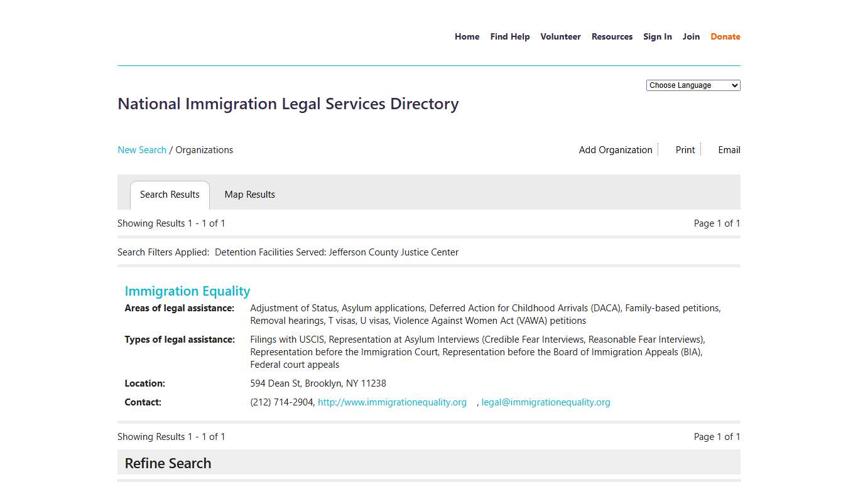Email legal@immigrationequality.org
This screenshot has height=482, width=858.
tap(546, 402)
